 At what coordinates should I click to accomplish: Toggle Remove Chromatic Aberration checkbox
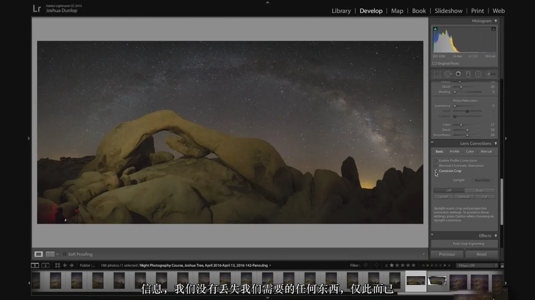point(435,166)
